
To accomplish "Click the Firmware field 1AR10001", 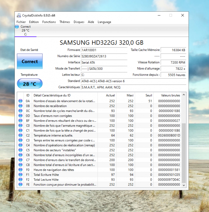I will (104, 50).
